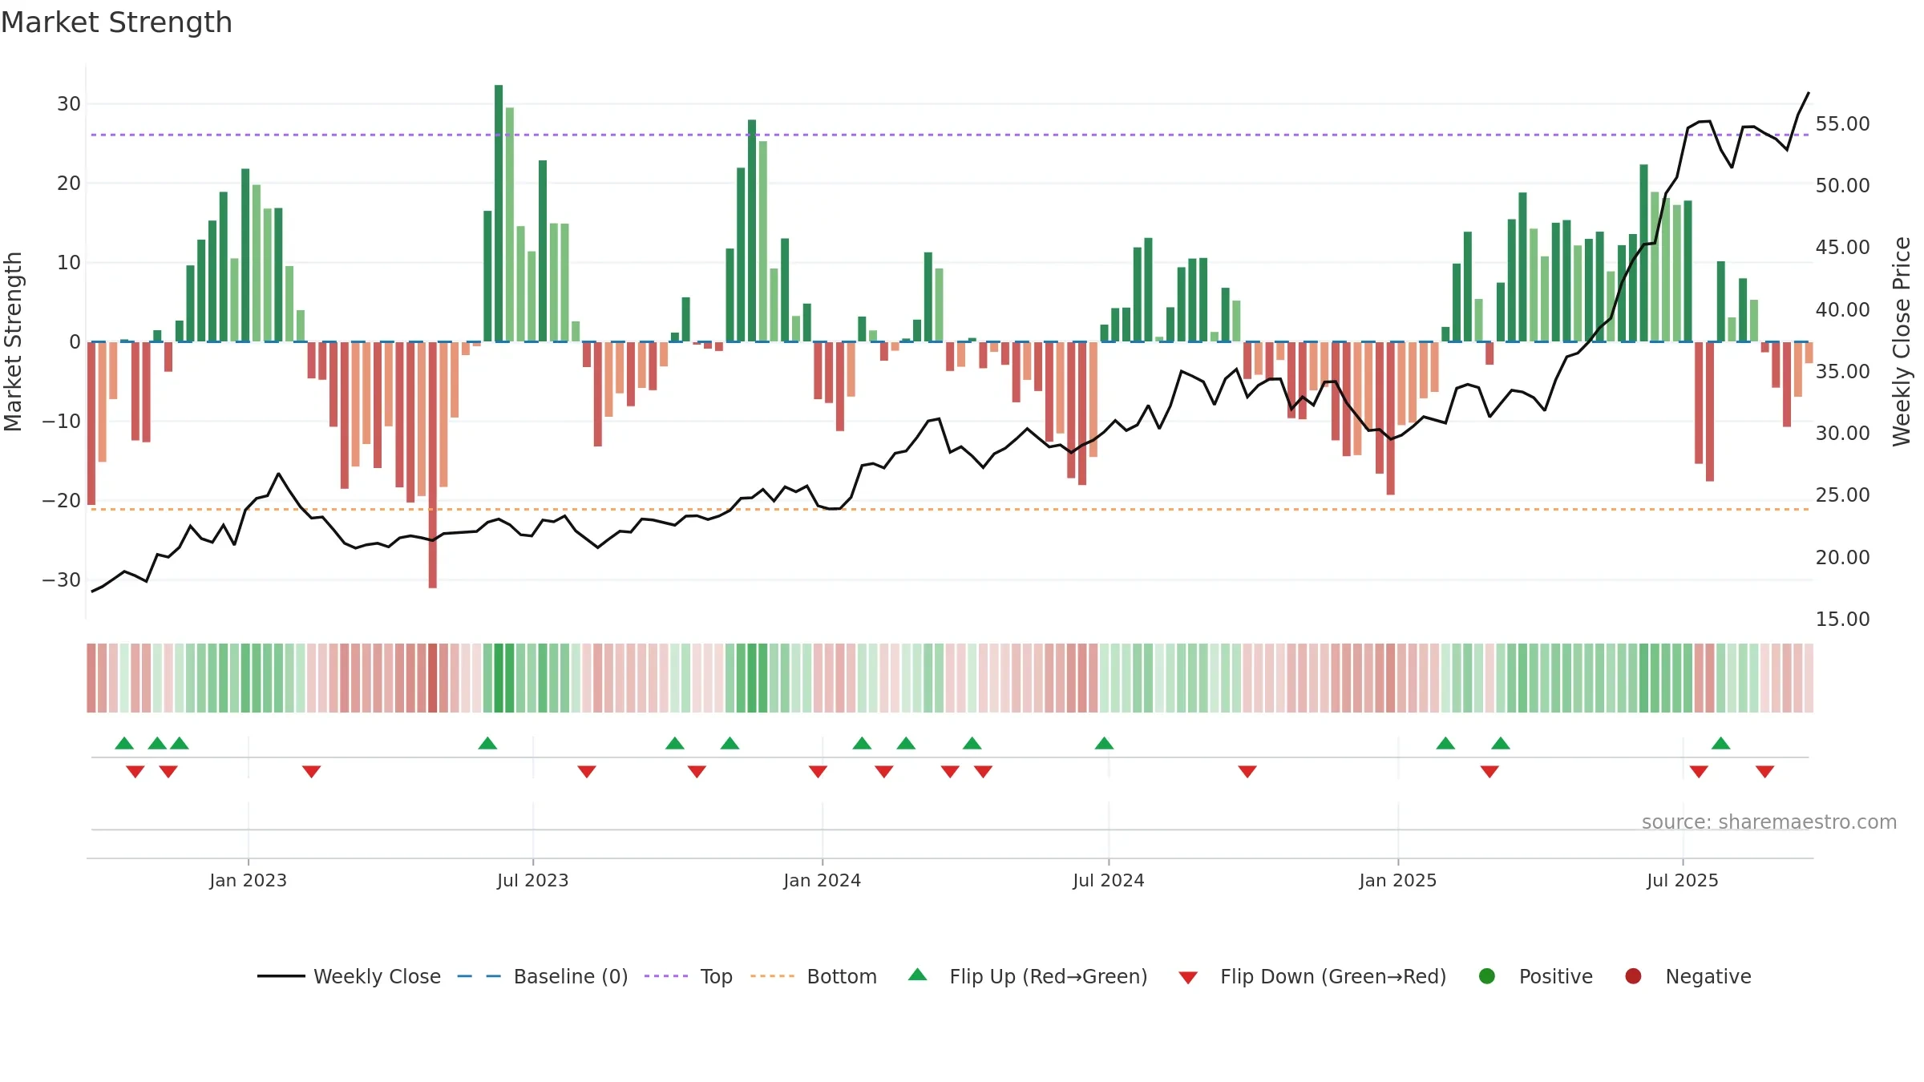Click the Positive legend label
Image resolution: width=1924 pixels, height=1082 pixels.
[1556, 976]
